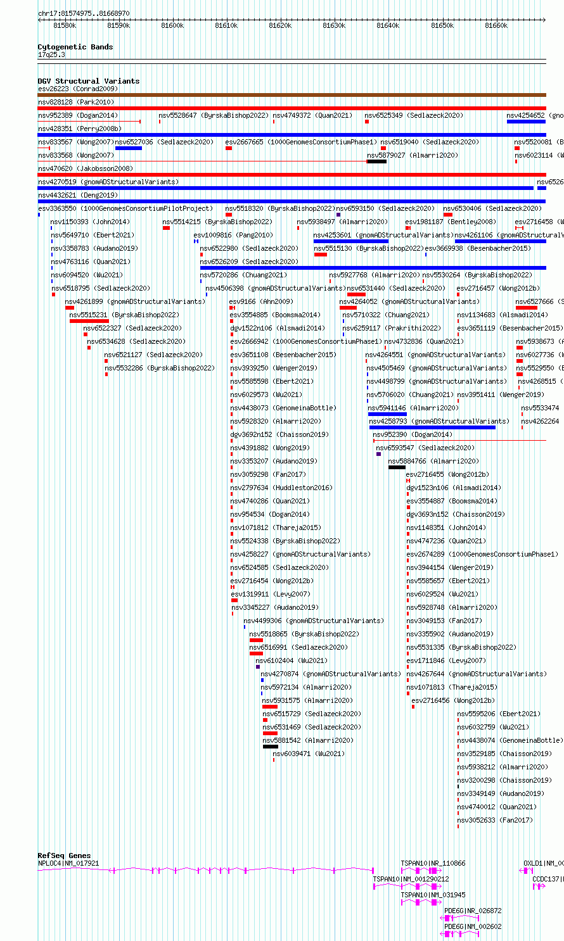
Task: Select the nsv4432621 (Deng2019) label
Action: (78, 195)
